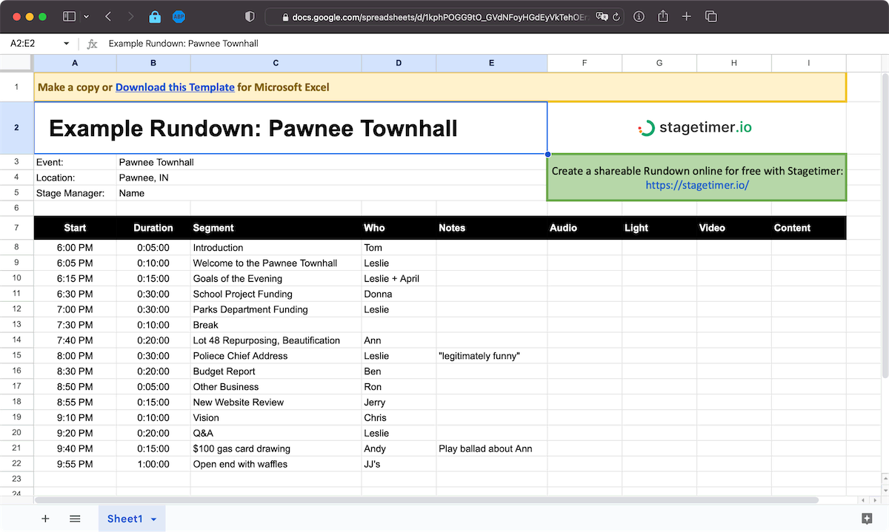Open the Sheet1 tab dropdown arrow

(x=154, y=519)
